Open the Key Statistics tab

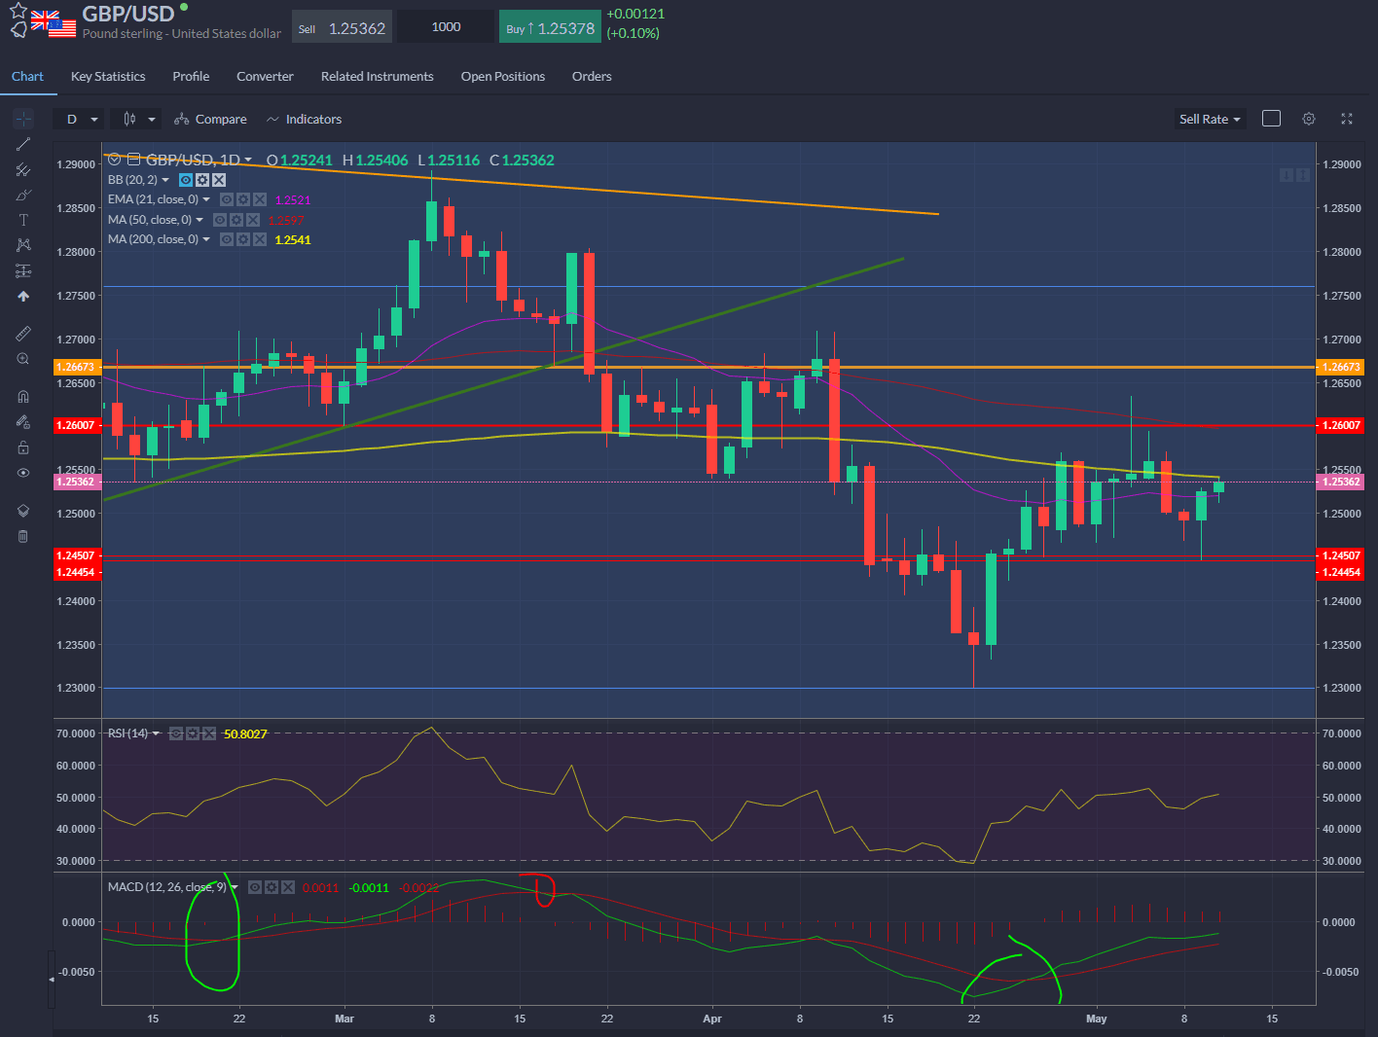108,76
